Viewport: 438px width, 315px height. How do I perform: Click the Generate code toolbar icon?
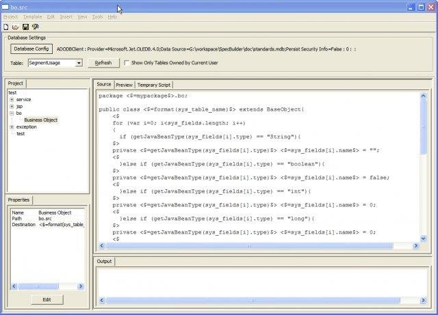point(35,27)
